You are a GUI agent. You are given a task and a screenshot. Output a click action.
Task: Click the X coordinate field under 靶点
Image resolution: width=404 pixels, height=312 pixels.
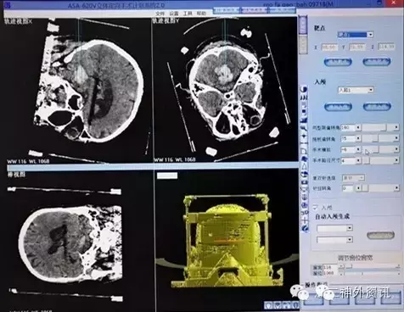tap(329, 47)
